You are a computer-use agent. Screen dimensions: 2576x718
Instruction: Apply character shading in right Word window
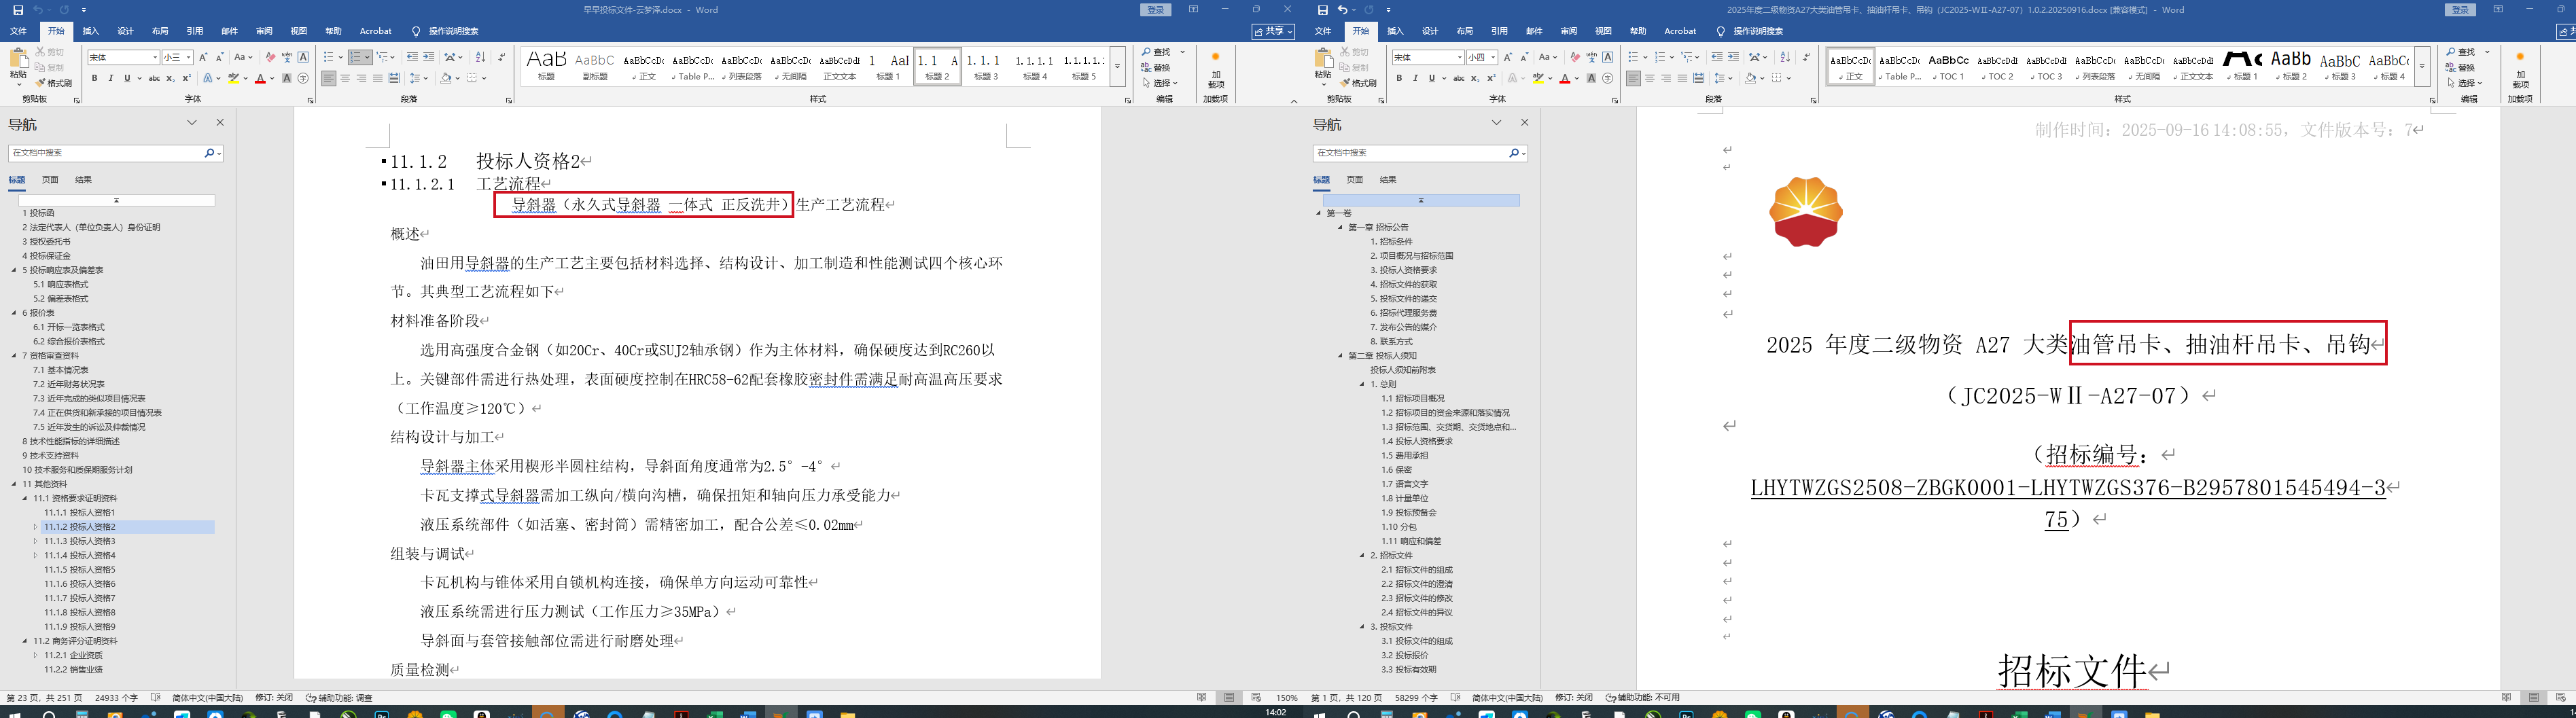(1591, 78)
